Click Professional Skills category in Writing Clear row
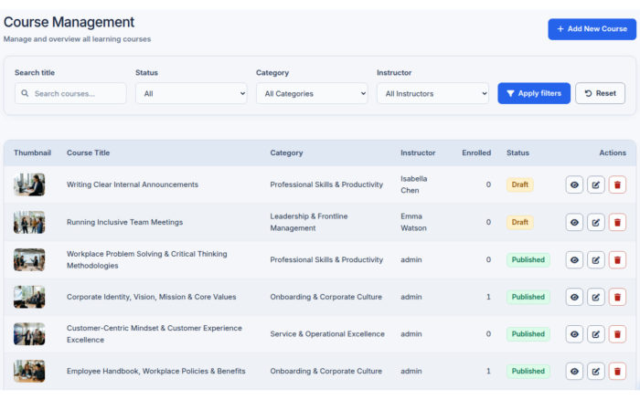Screen dimensions: 640x400 click(x=326, y=184)
